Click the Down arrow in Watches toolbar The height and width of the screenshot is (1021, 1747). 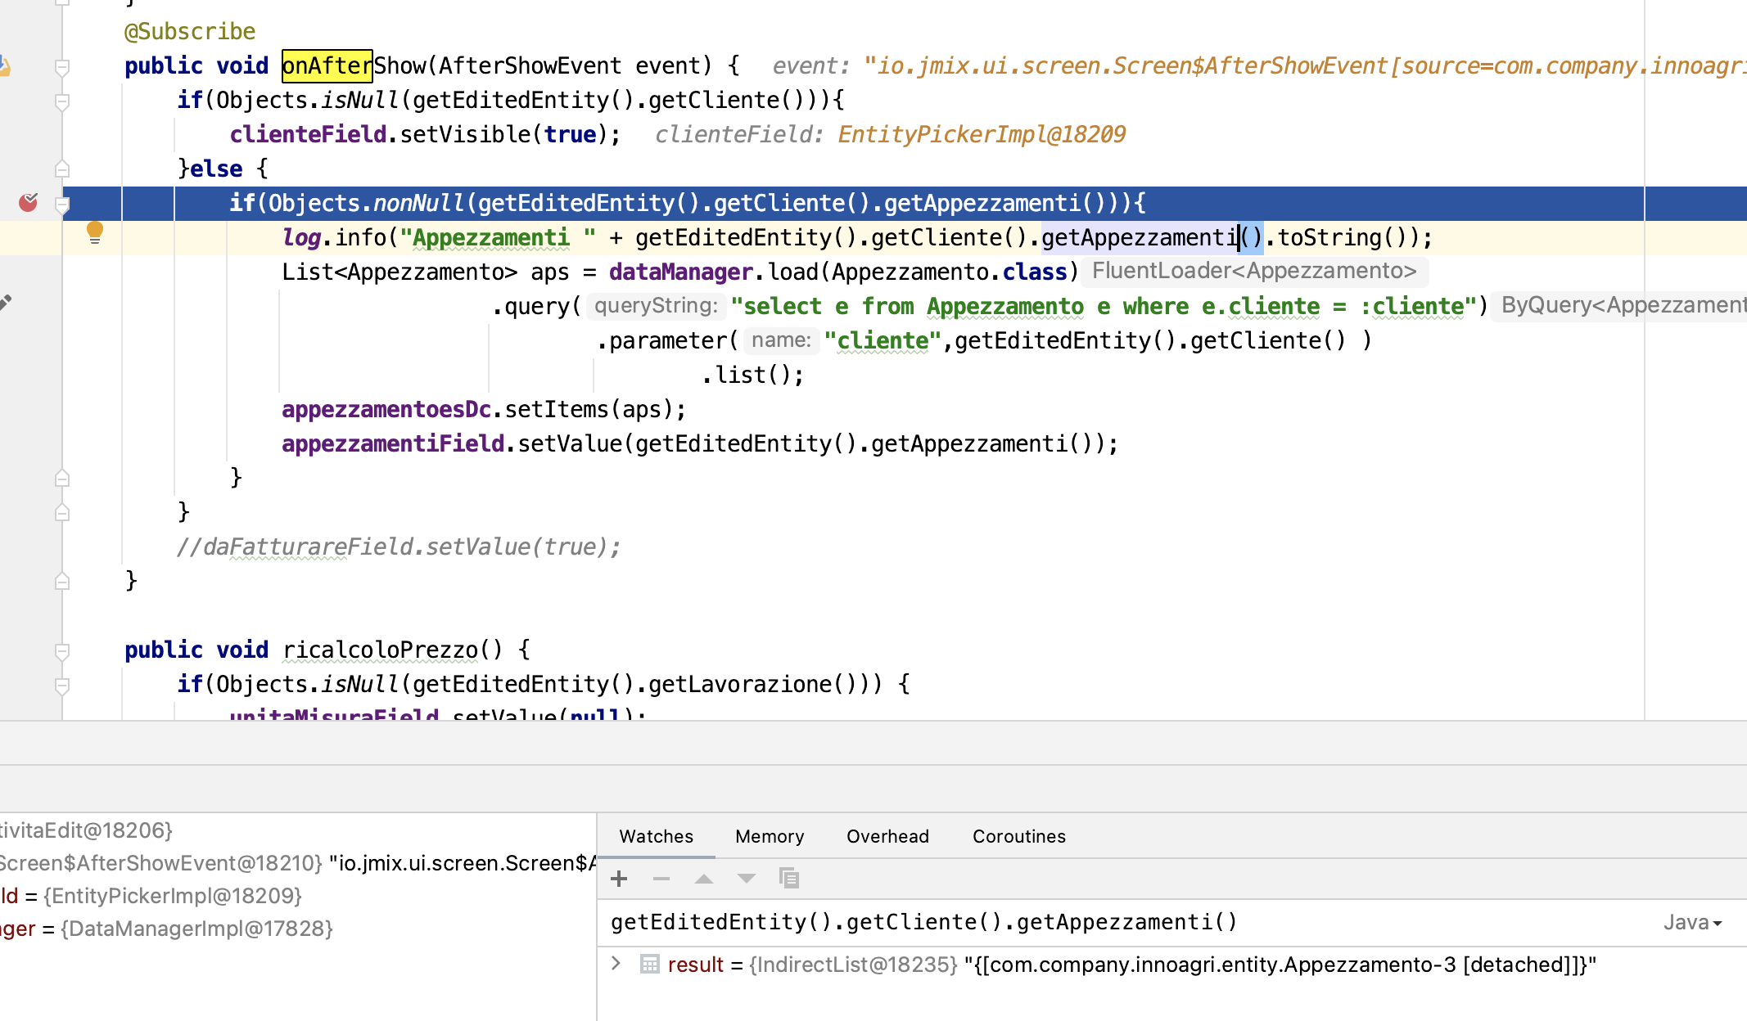[745, 878]
